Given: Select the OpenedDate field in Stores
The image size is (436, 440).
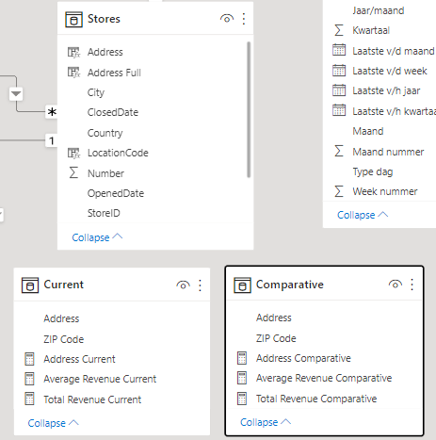Looking at the screenshot, I should click(x=116, y=193).
